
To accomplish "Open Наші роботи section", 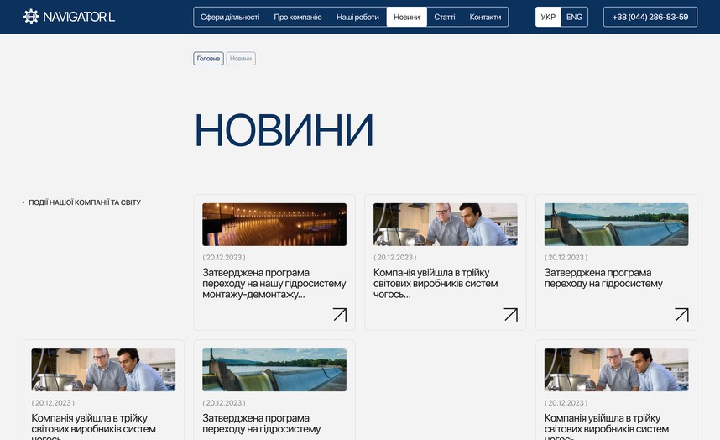I will click(x=357, y=17).
